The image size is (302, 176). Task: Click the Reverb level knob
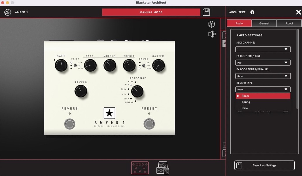click(x=81, y=91)
